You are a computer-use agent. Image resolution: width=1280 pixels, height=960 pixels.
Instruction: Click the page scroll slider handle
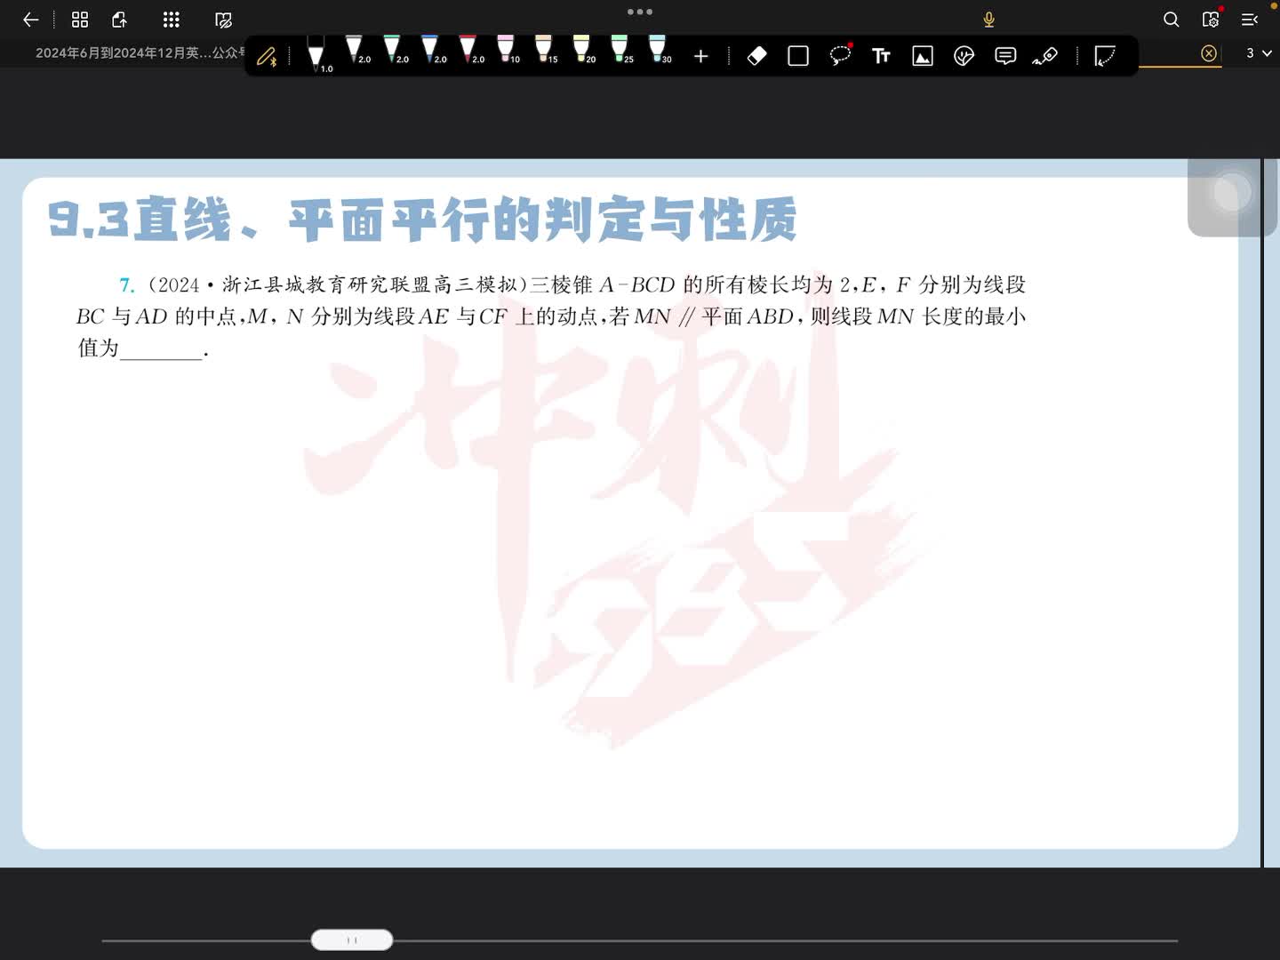pyautogui.click(x=352, y=940)
